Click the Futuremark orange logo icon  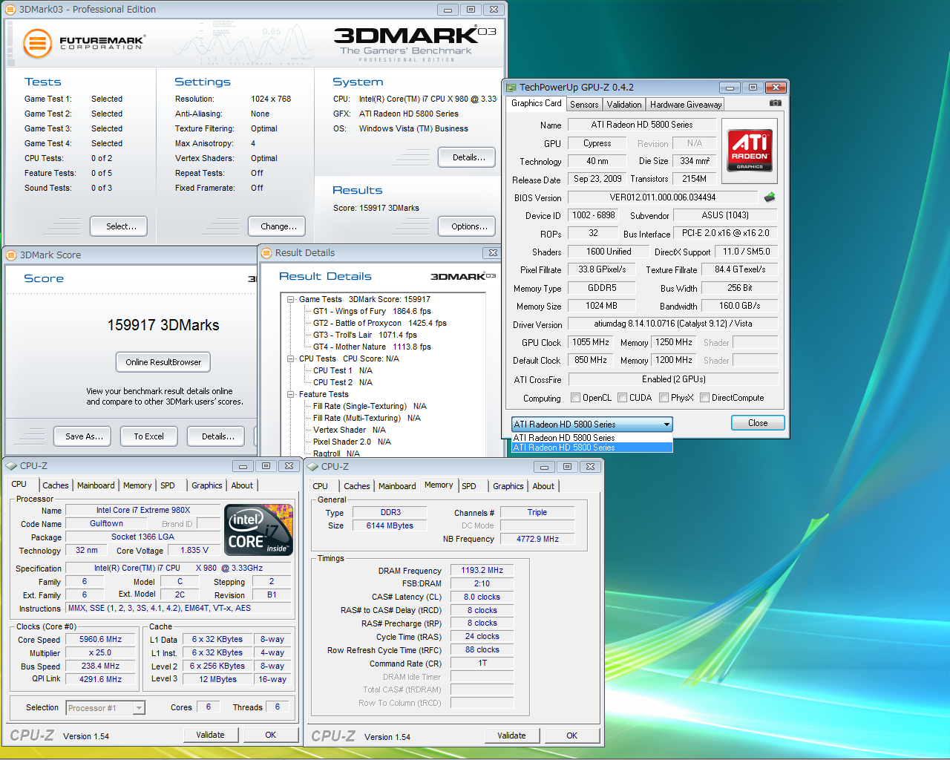(37, 44)
